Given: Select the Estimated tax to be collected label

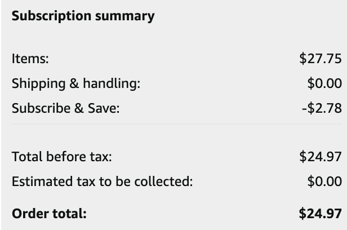Looking at the screenshot, I should click(103, 182).
